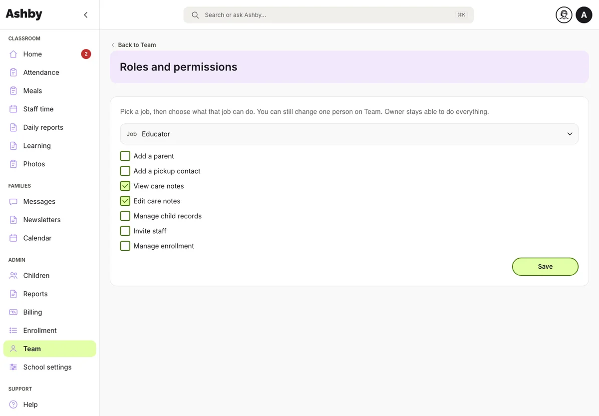Viewport: 599px width, 416px height.
Task: Save the role permissions
Action: pyautogui.click(x=545, y=267)
